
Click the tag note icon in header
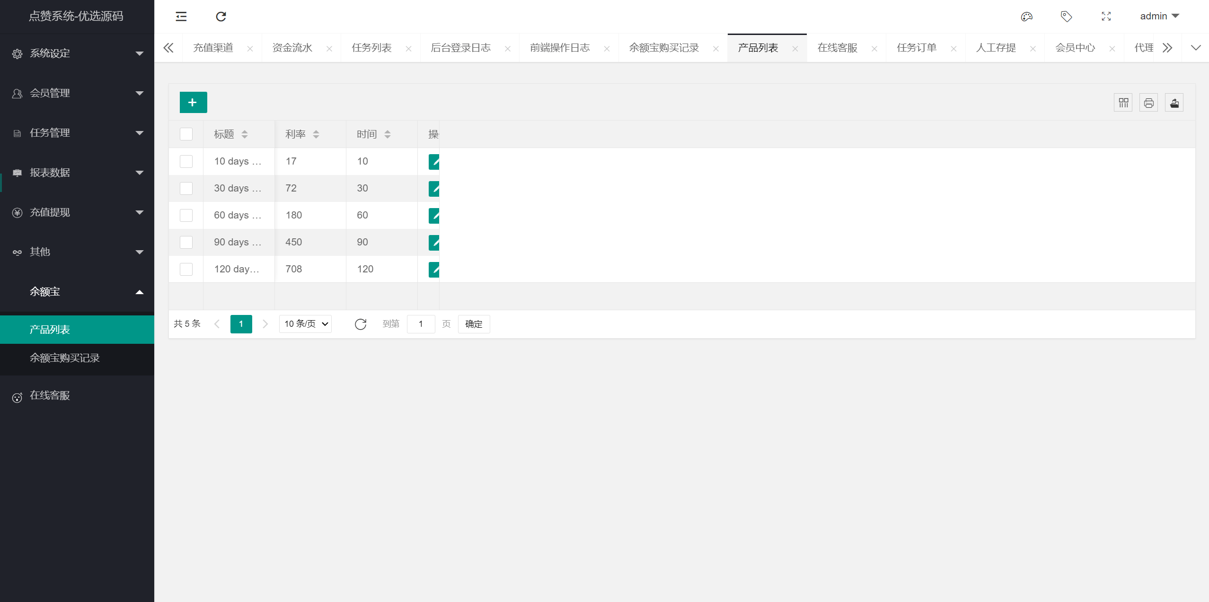point(1066,17)
